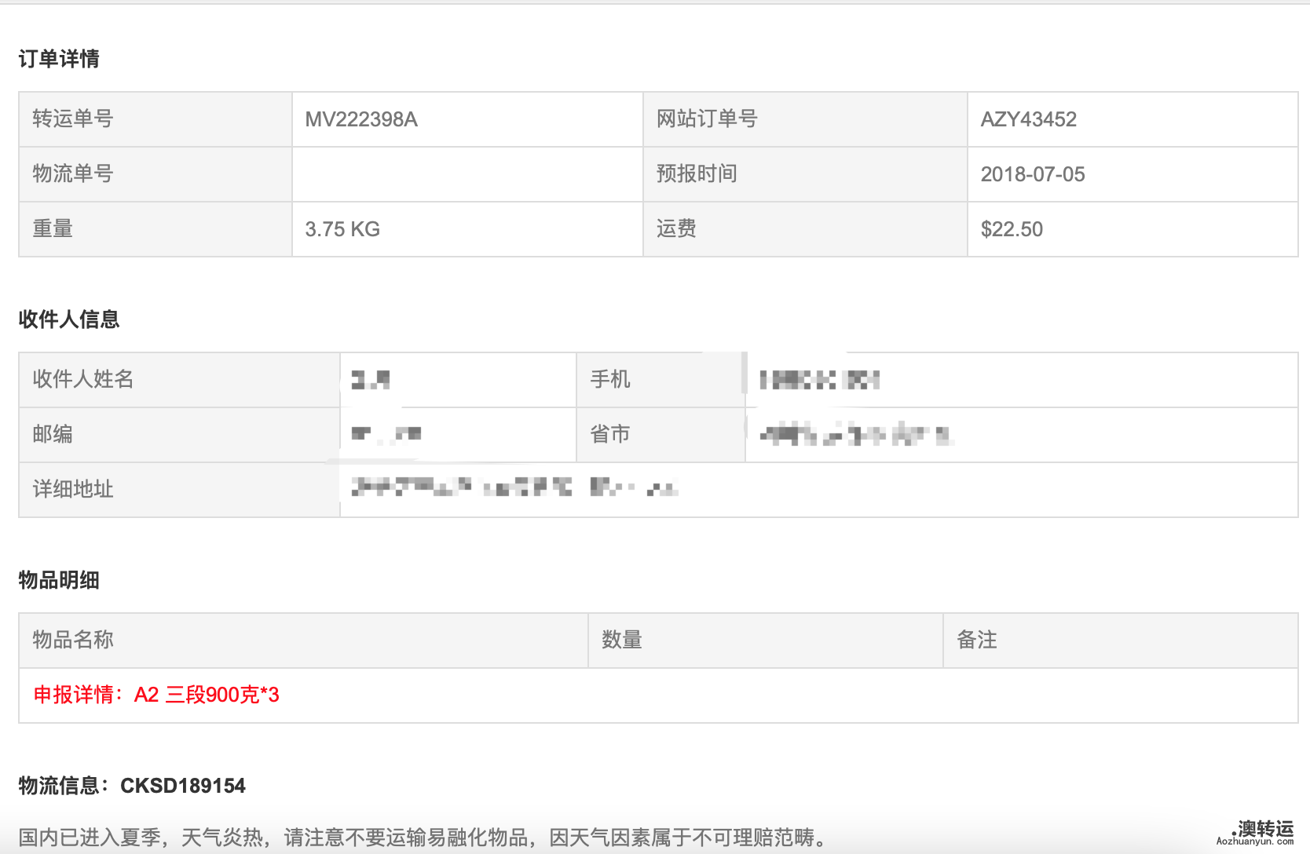Click the weight value 3.75 KG

342,229
